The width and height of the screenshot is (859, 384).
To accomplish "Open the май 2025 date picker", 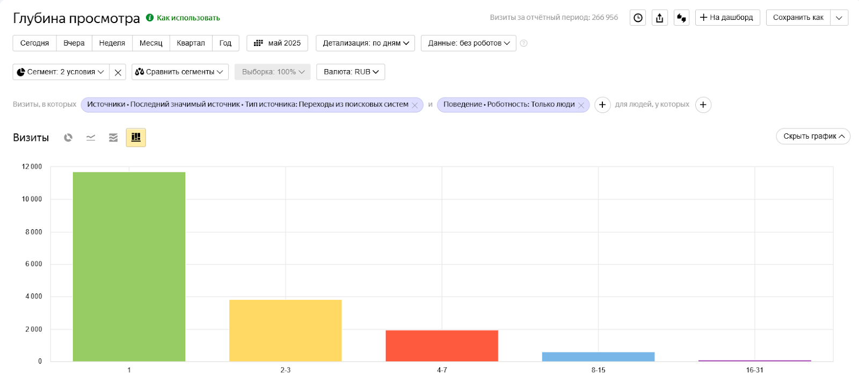I will point(277,43).
